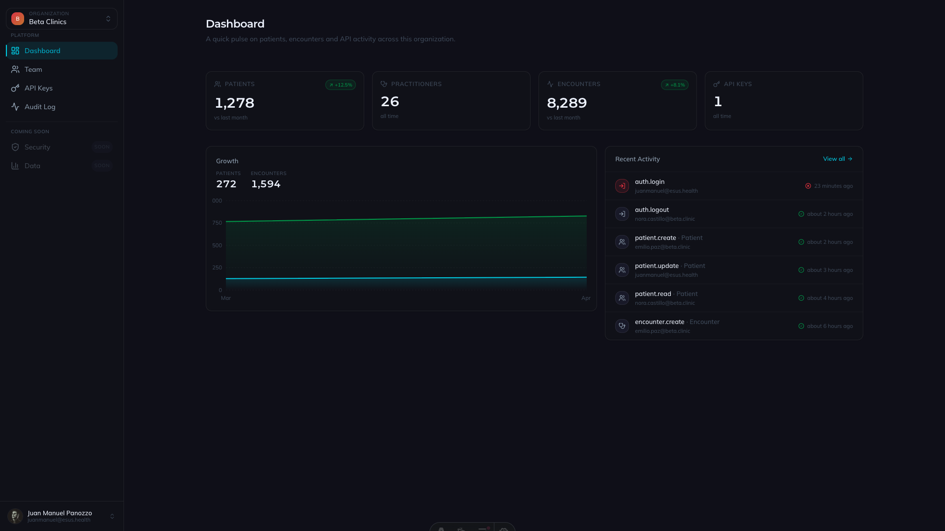
Task: Open the patient.create activity entry
Action: point(734,242)
